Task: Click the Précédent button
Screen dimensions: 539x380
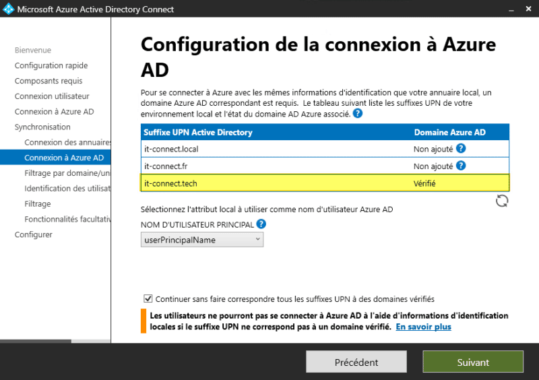Action: pos(356,362)
